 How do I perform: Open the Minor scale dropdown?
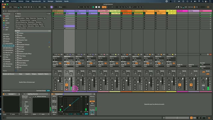pyautogui.click(x=62, y=7)
